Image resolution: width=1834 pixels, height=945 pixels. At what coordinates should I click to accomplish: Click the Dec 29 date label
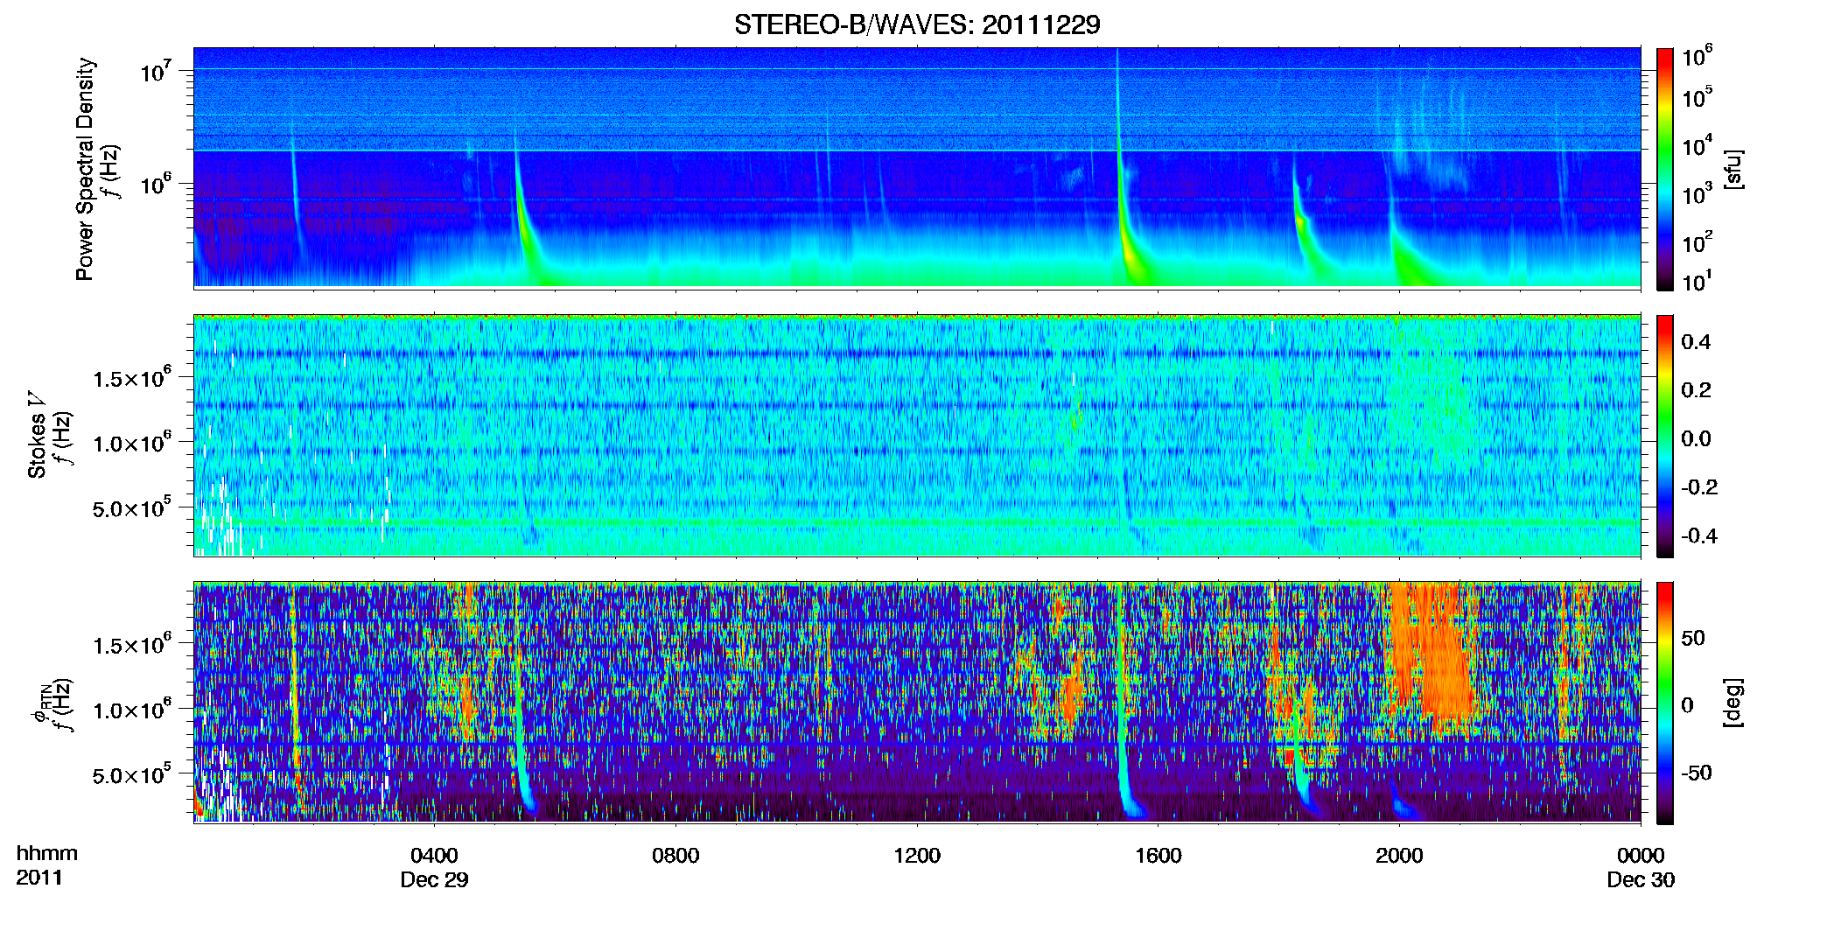(x=434, y=879)
